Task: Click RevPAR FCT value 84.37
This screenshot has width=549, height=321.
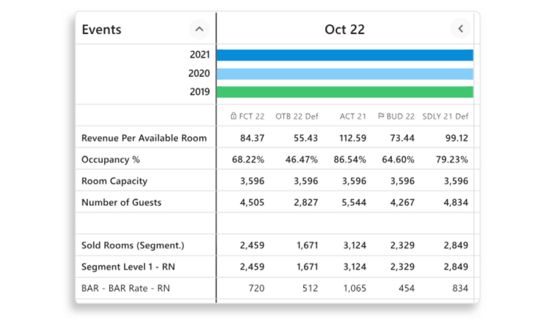Action: [x=252, y=138]
